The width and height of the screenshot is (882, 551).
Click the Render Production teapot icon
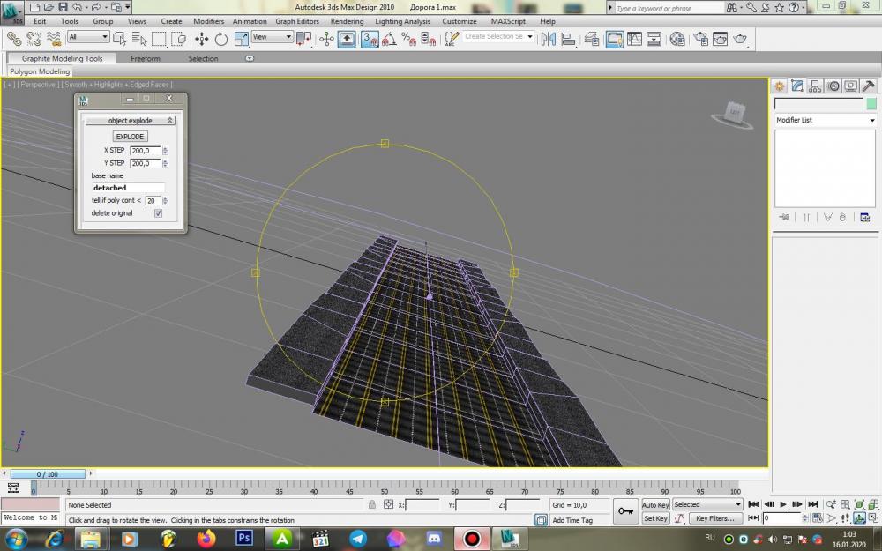tap(740, 38)
